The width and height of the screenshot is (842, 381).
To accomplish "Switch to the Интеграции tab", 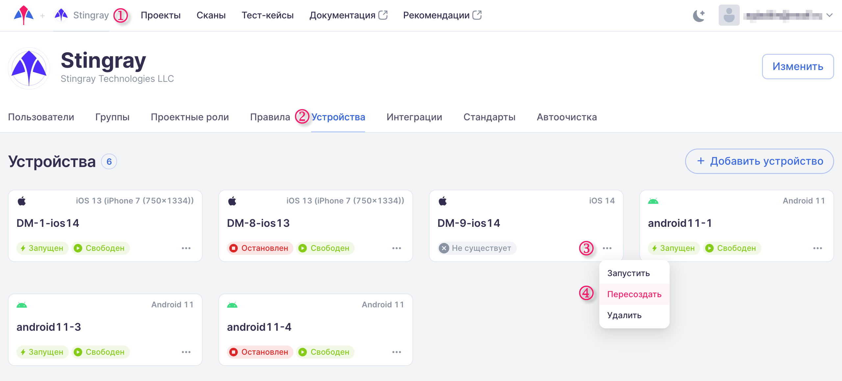I will point(414,117).
